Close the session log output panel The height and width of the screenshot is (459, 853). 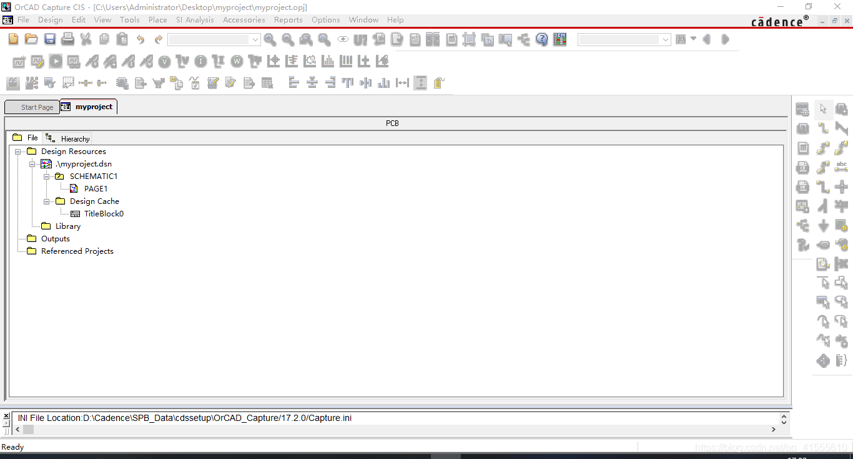6,416
